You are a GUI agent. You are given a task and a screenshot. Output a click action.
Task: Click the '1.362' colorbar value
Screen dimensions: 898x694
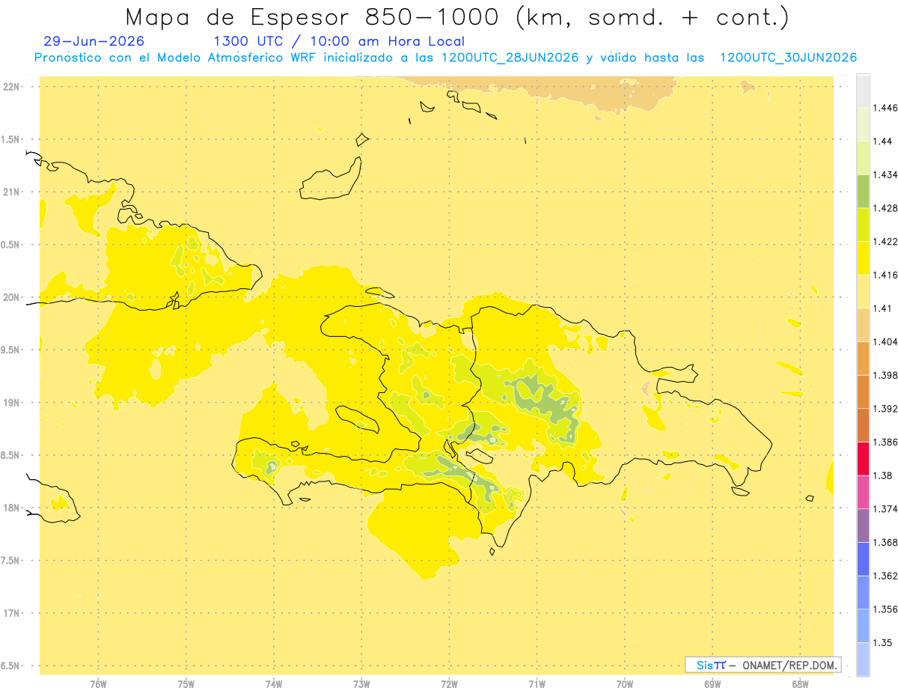[885, 576]
